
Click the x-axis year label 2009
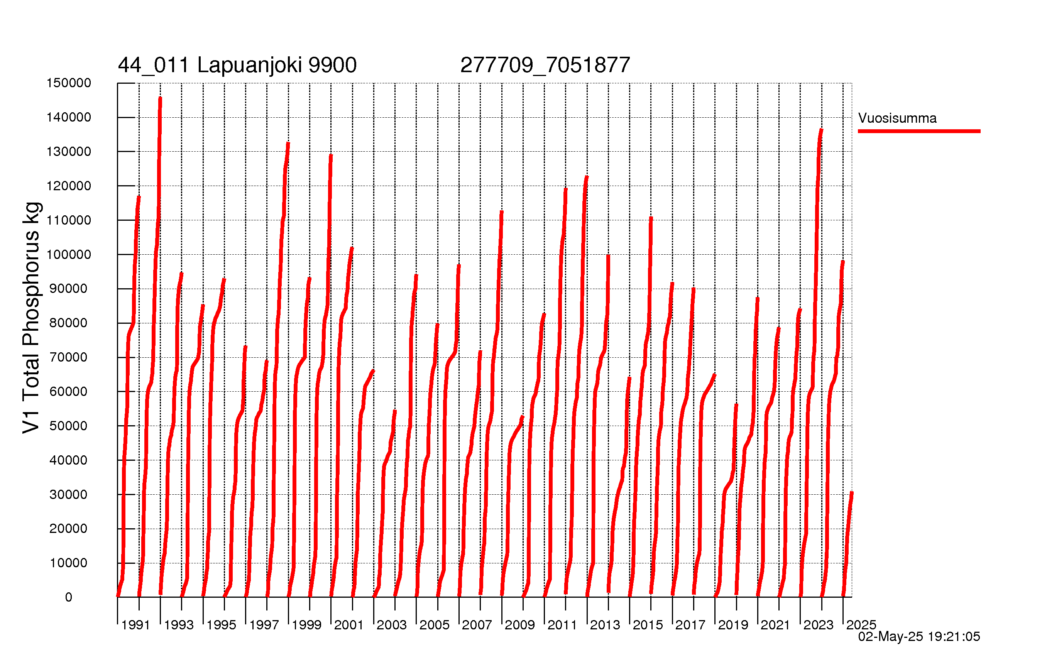(x=520, y=625)
